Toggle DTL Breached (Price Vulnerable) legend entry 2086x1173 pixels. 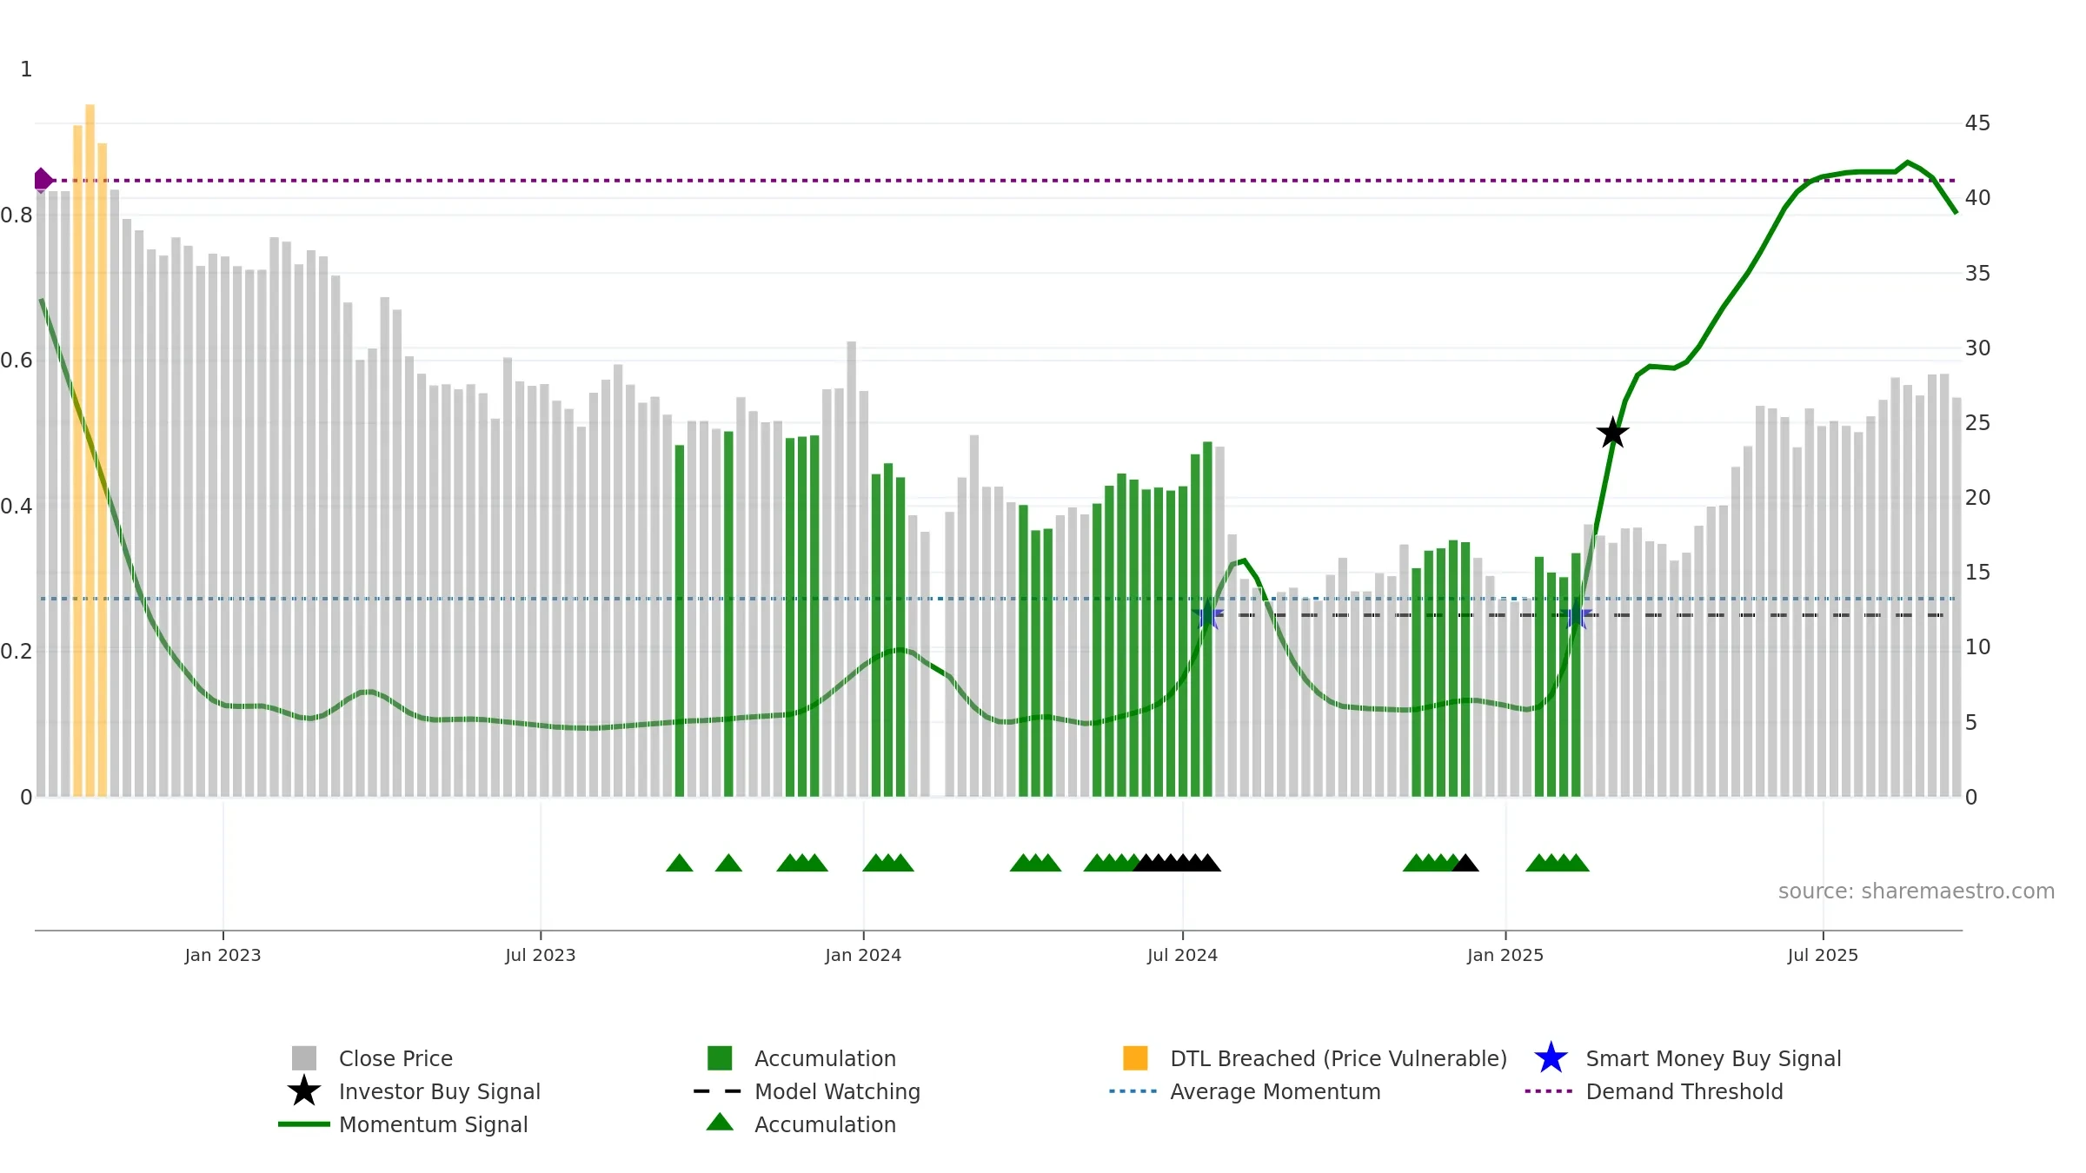[x=1315, y=1058]
